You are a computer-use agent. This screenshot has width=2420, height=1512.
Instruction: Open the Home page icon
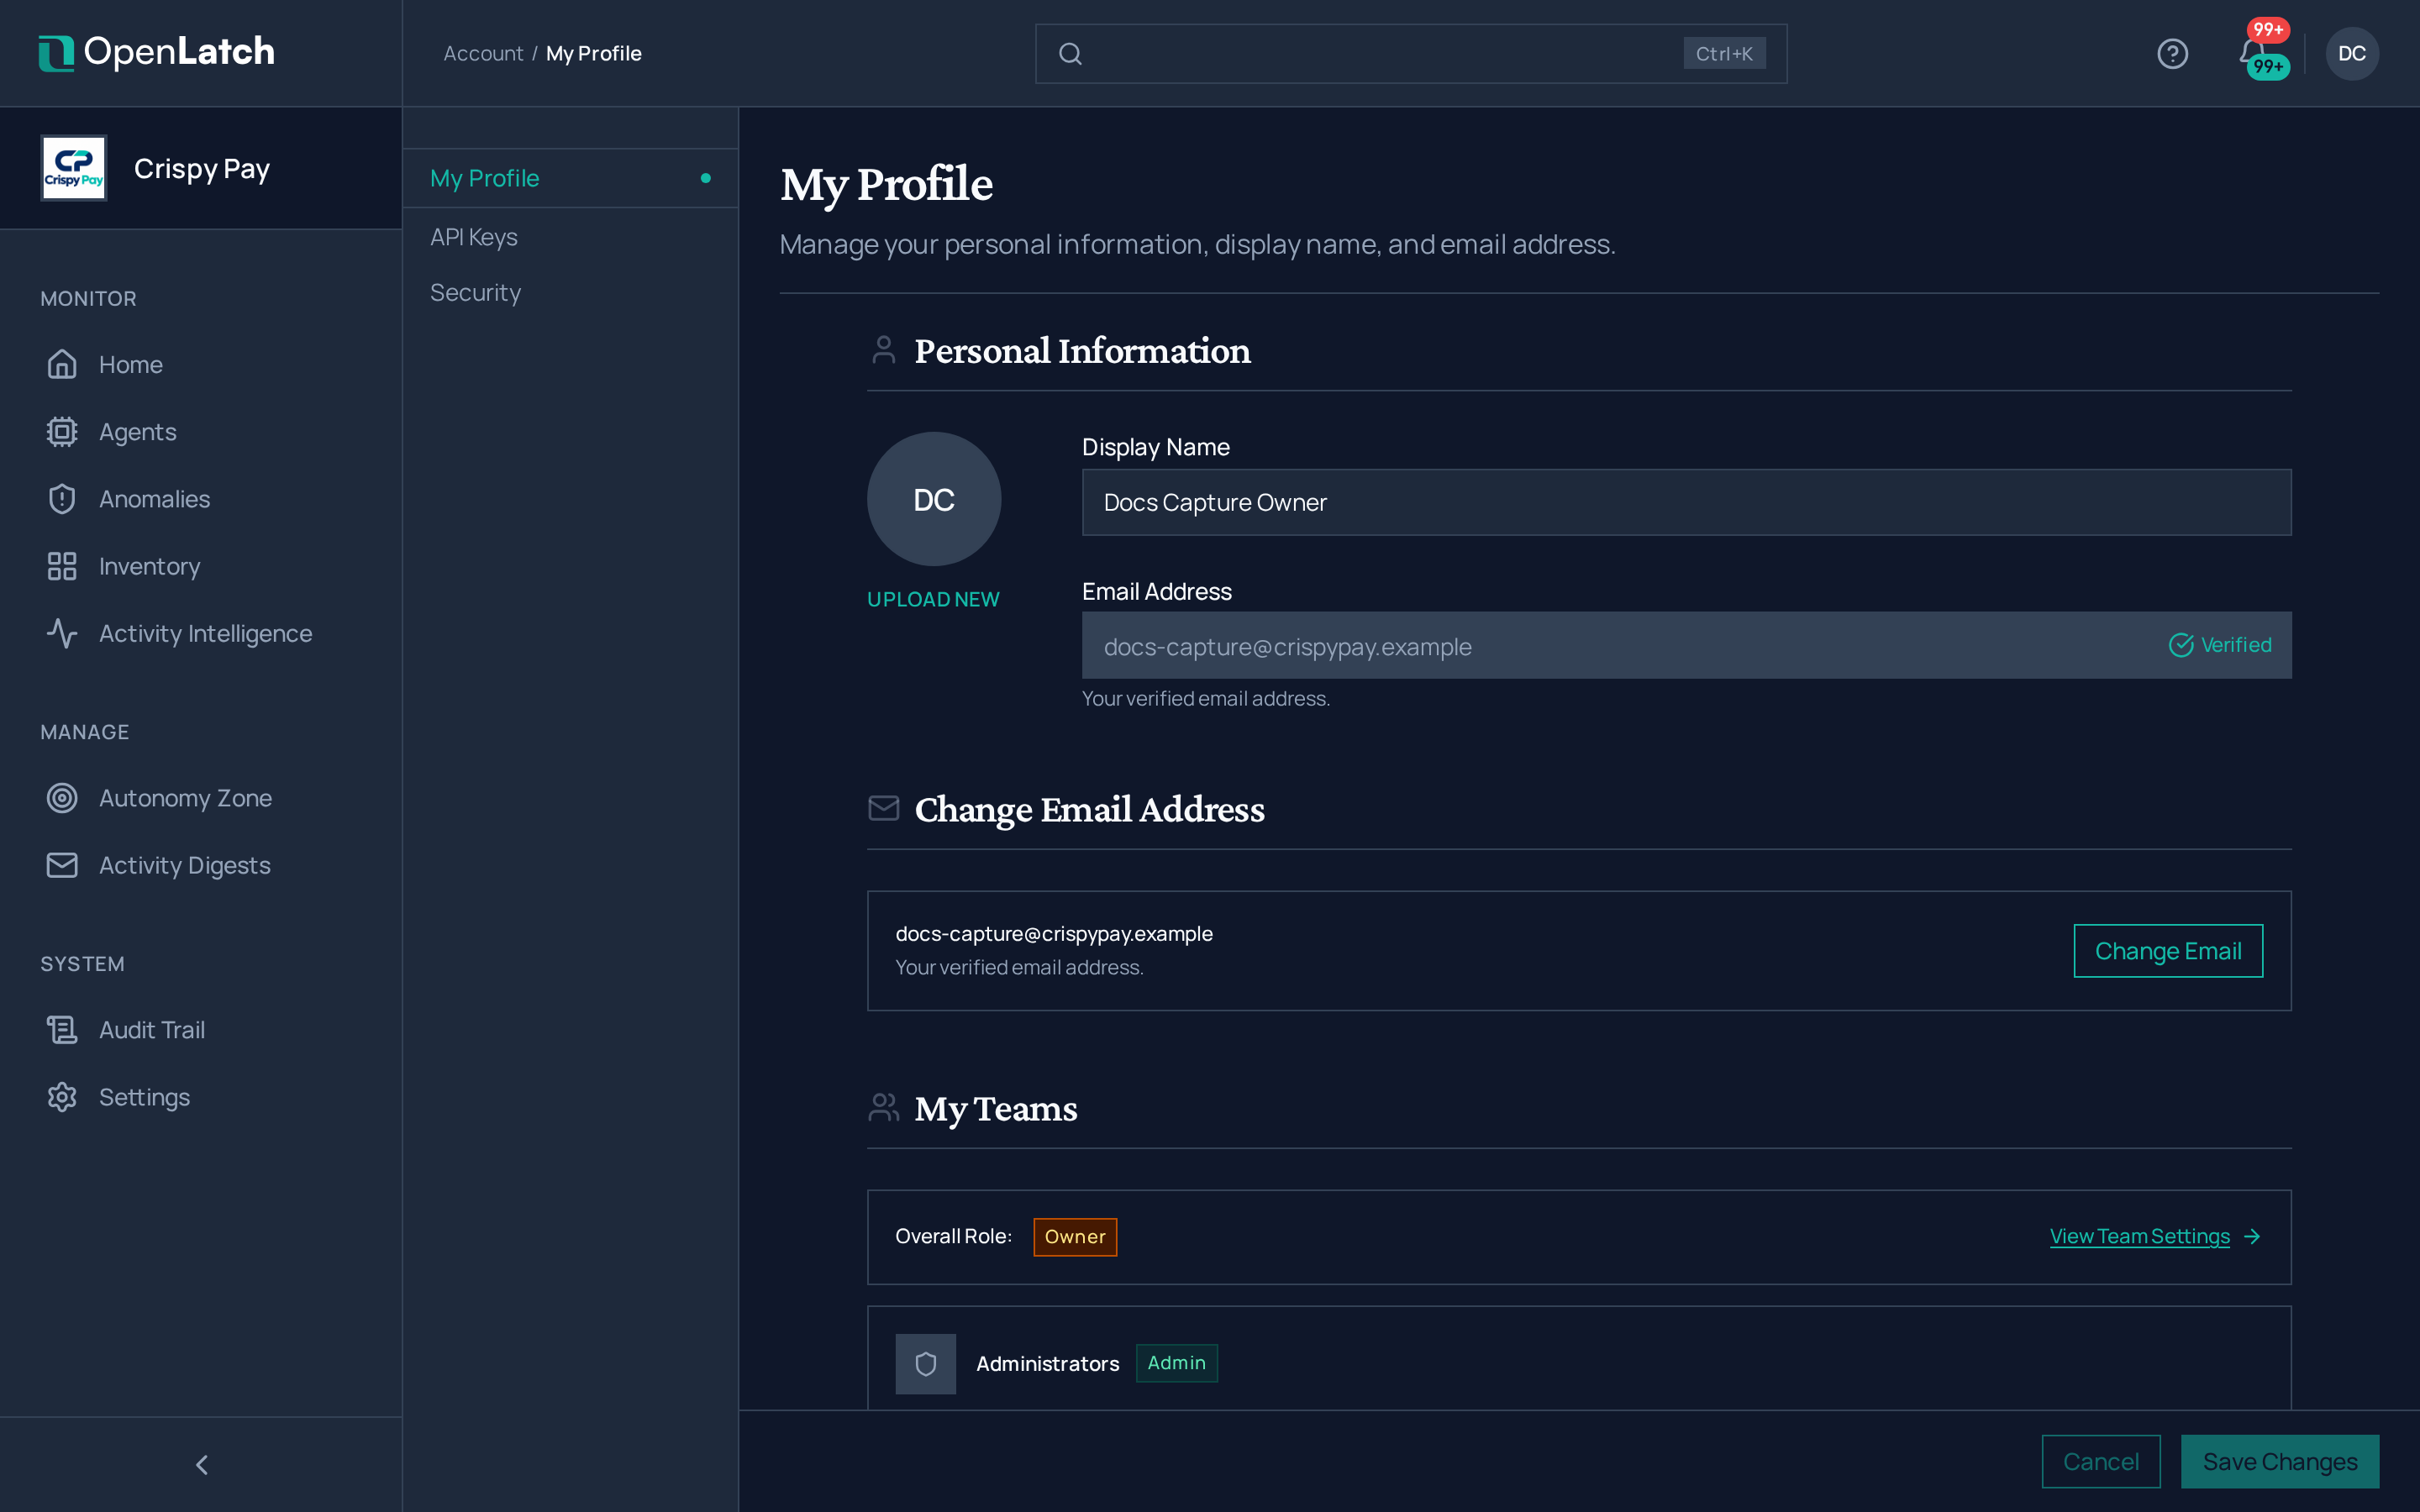(x=62, y=364)
